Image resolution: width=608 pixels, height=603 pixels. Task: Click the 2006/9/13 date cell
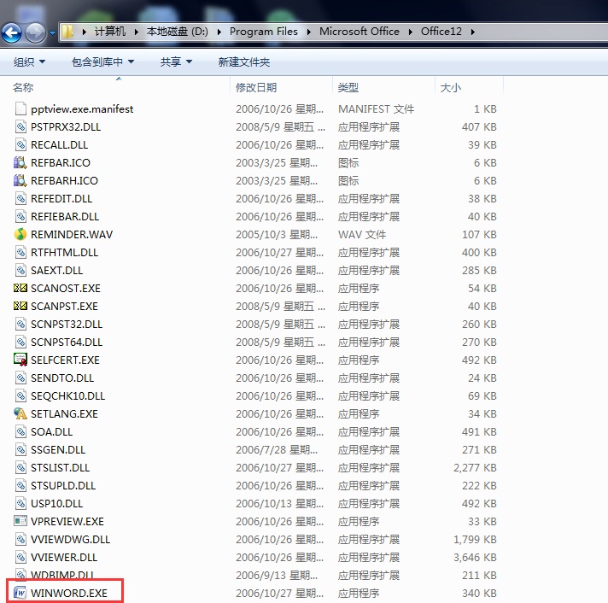coord(277,575)
